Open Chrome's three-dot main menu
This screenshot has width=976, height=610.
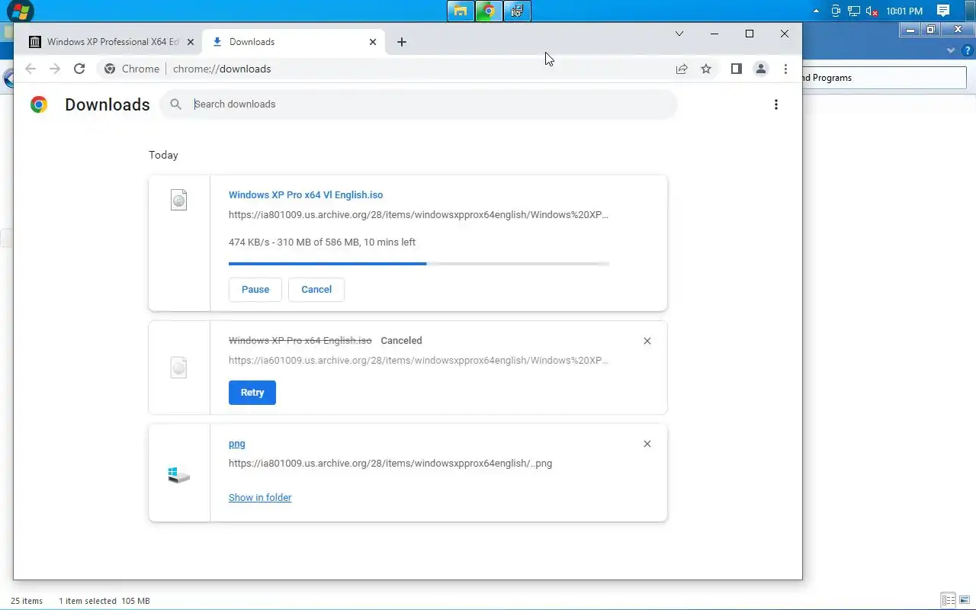tap(785, 69)
